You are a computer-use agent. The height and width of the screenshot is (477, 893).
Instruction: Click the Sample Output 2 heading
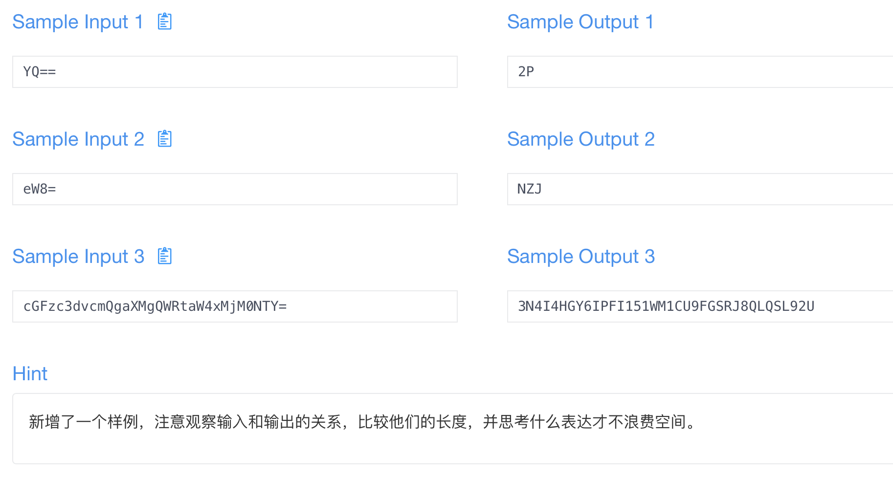coord(581,139)
